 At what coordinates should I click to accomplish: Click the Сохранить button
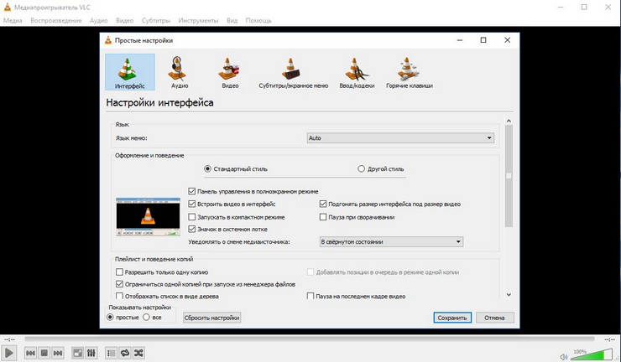click(x=451, y=318)
